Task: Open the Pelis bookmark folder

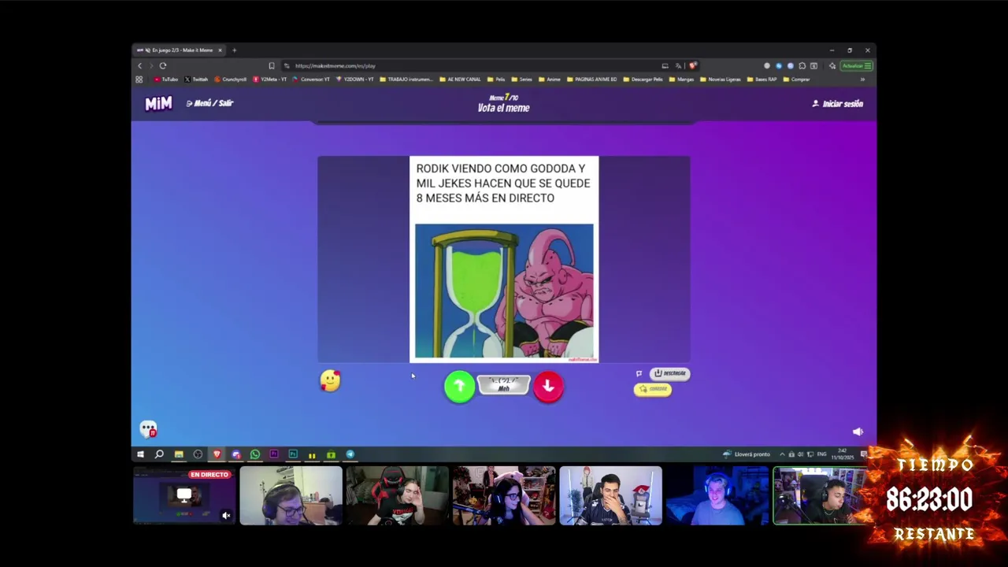Action: (496, 80)
